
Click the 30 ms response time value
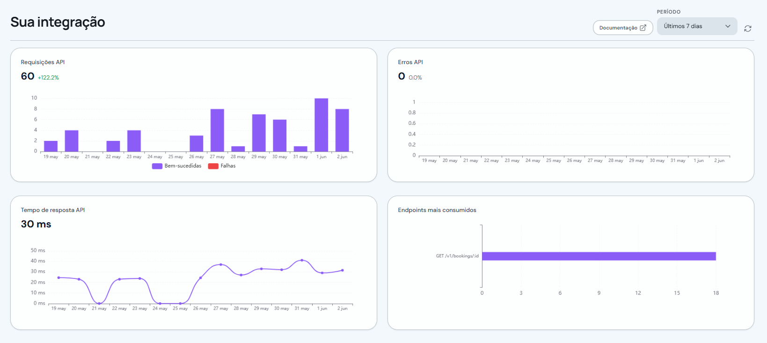pyautogui.click(x=36, y=224)
